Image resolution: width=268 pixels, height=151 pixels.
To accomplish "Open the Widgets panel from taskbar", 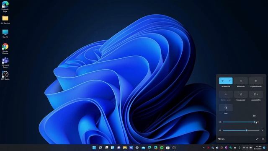I will click(113, 148).
